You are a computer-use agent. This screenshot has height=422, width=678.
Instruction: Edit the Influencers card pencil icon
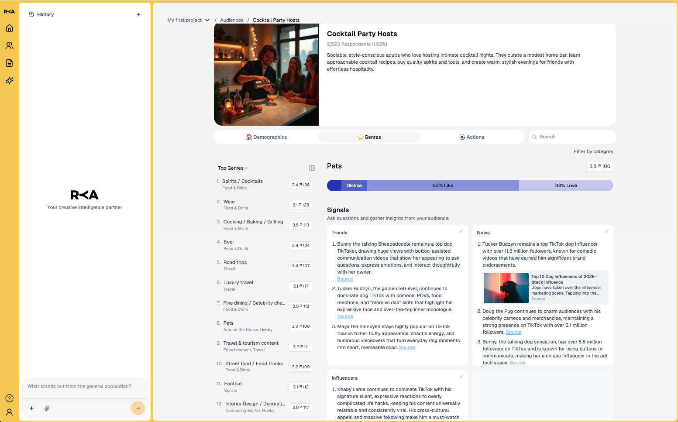pyautogui.click(x=461, y=377)
